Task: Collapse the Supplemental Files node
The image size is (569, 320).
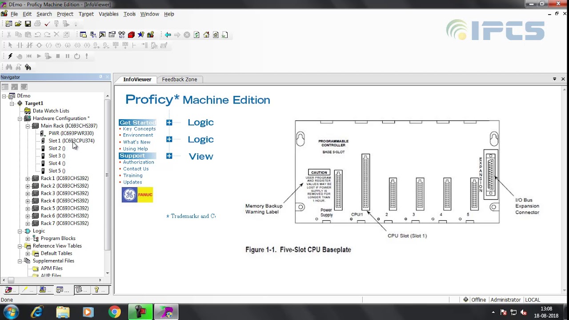Action: (20, 261)
